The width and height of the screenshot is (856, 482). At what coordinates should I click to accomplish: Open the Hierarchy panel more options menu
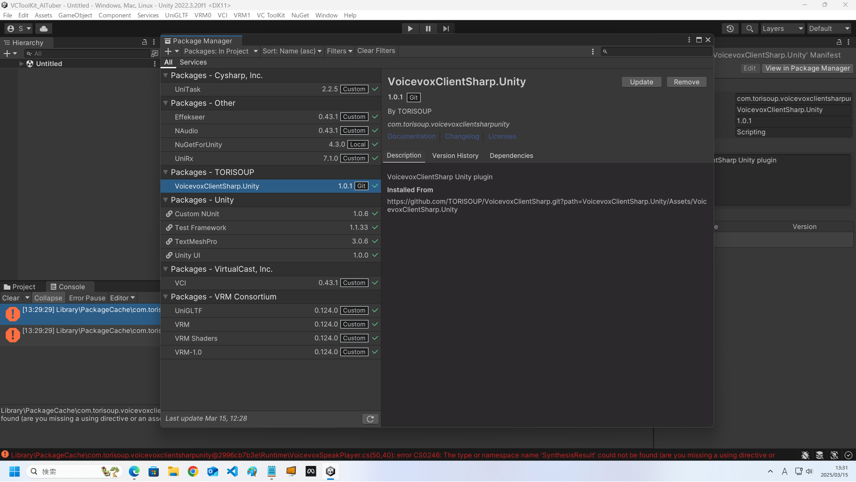(154, 42)
